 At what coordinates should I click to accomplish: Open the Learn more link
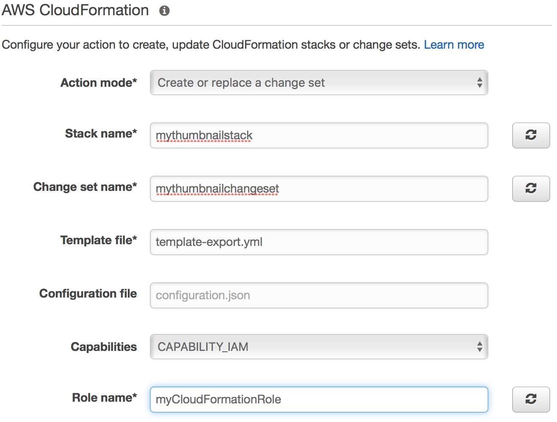tap(454, 45)
